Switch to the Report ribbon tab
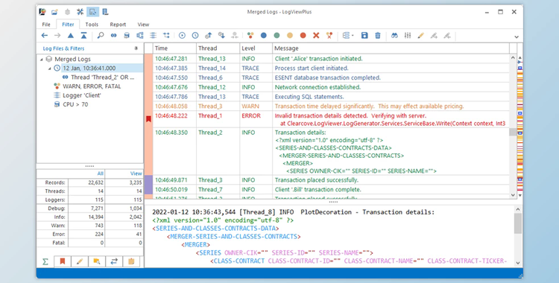 click(118, 25)
